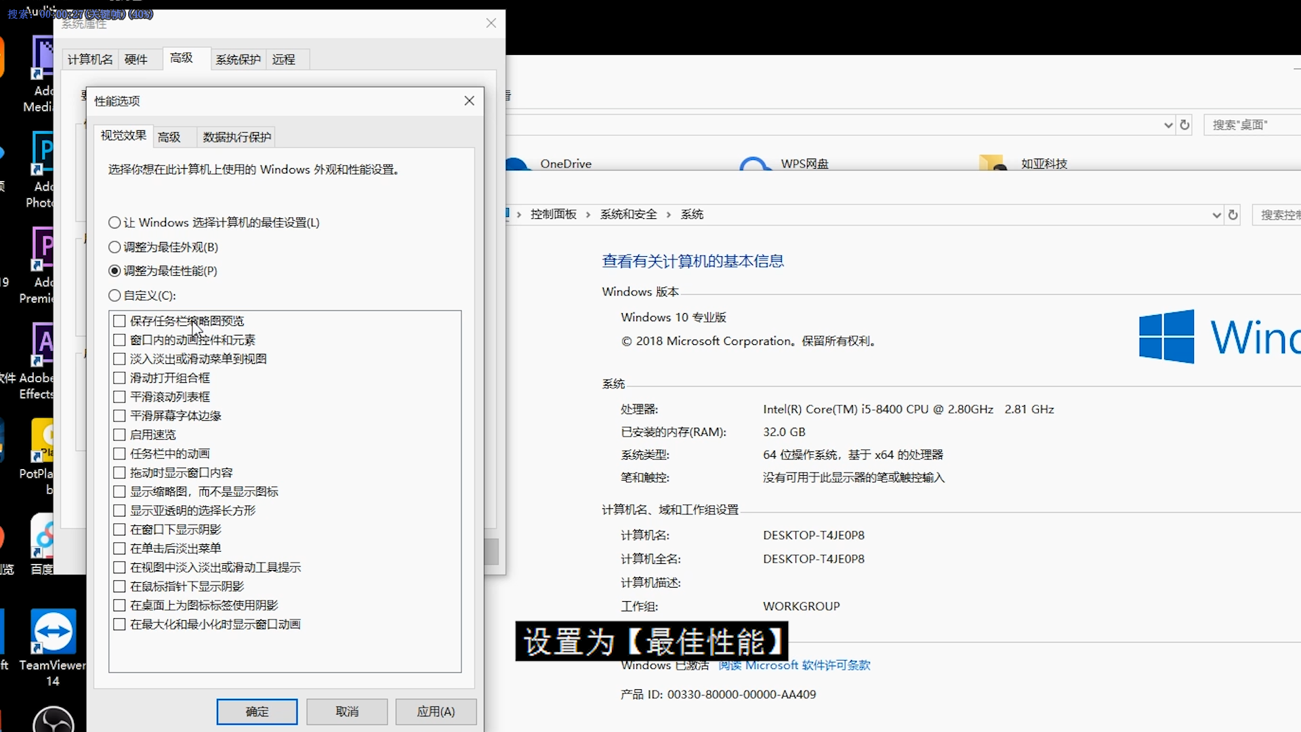The width and height of the screenshot is (1301, 732).
Task: Open OneDrive item in explorer window
Action: pos(549,163)
